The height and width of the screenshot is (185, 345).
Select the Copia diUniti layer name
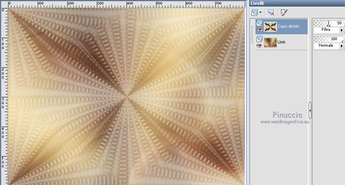[x=288, y=26]
